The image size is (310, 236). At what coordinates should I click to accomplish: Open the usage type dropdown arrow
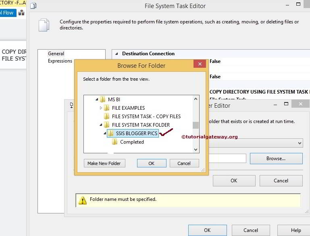pyautogui.click(x=300, y=143)
